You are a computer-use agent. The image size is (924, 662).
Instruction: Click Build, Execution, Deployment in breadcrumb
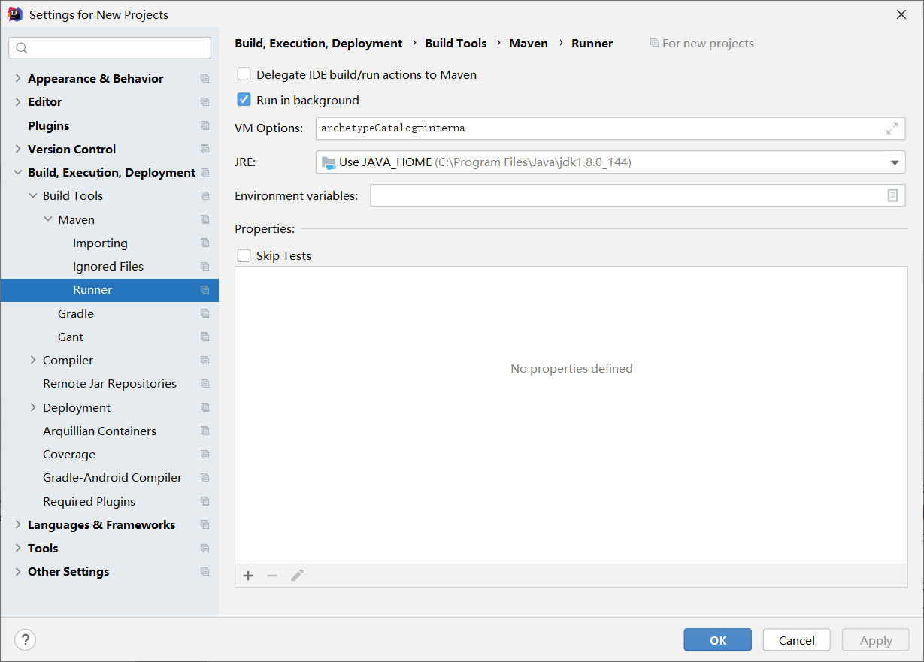tap(319, 44)
